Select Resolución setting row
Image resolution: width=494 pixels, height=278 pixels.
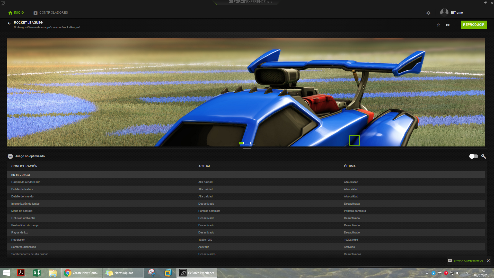(246, 240)
